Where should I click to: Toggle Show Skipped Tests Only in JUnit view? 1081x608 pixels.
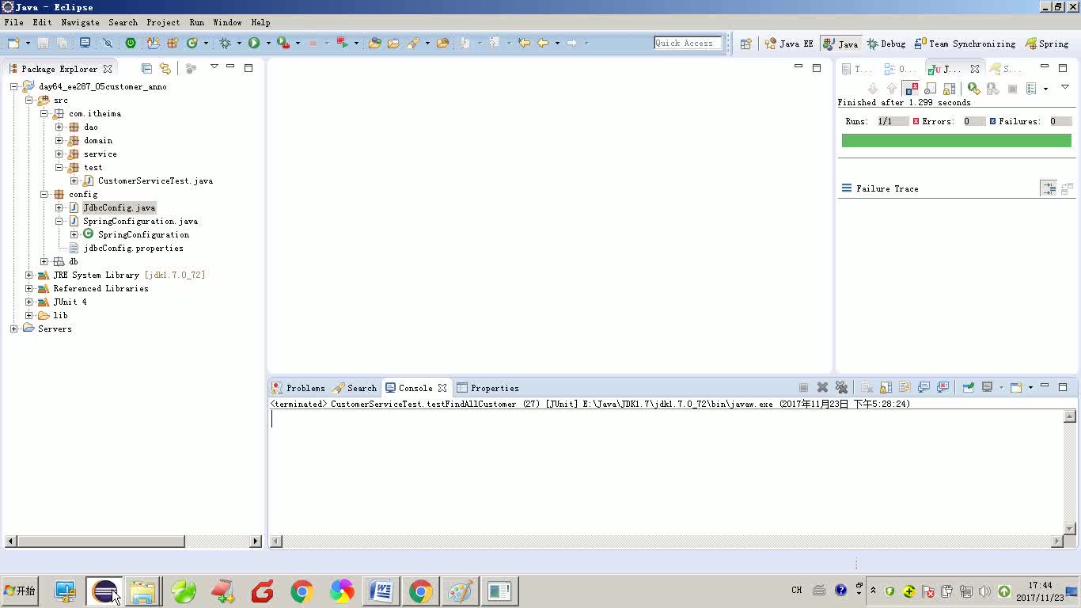931,89
